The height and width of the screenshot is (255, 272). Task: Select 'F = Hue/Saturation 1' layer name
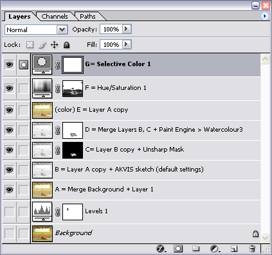click(x=116, y=88)
